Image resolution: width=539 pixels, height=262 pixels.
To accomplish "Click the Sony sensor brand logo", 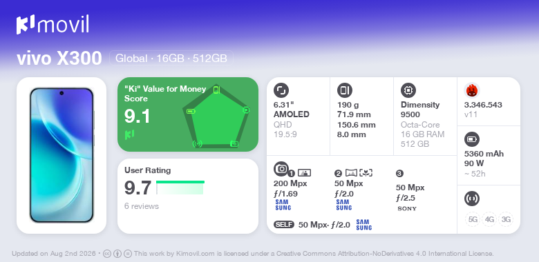I will coord(407,208).
